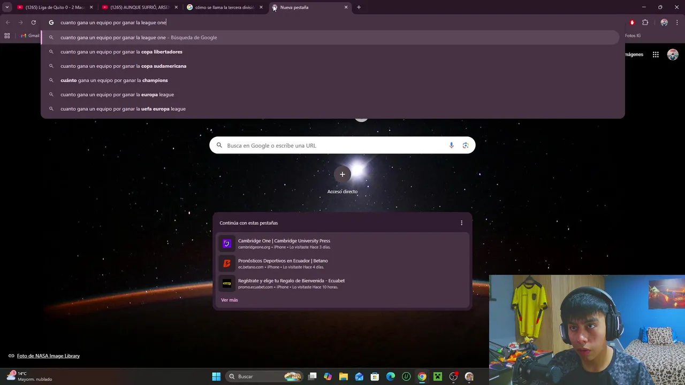
Task: Click the Ecuabet favicon
Action: click(227, 283)
